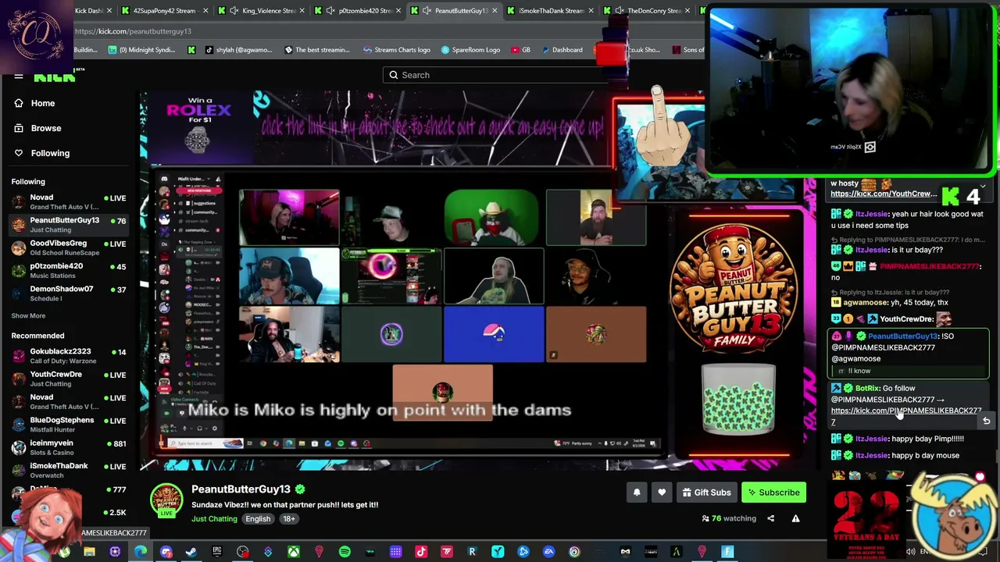Launch Steam from the taskbar

tap(191, 553)
